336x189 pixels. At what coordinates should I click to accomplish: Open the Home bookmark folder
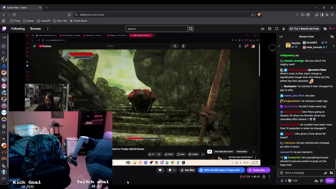(x=15, y=21)
